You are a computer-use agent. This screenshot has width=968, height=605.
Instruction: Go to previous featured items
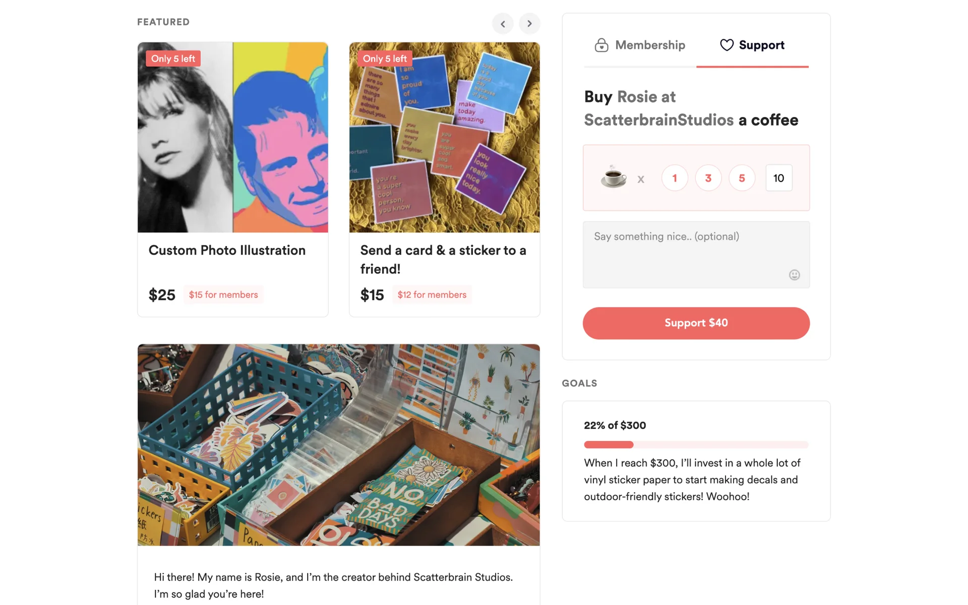[x=503, y=24]
